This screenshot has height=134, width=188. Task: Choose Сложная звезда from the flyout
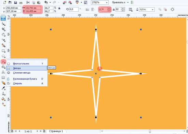pyautogui.click(x=27, y=73)
